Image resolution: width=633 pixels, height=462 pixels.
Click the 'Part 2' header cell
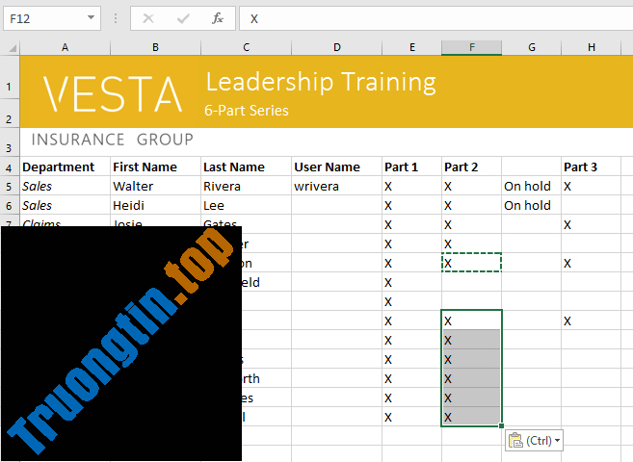[x=471, y=167]
